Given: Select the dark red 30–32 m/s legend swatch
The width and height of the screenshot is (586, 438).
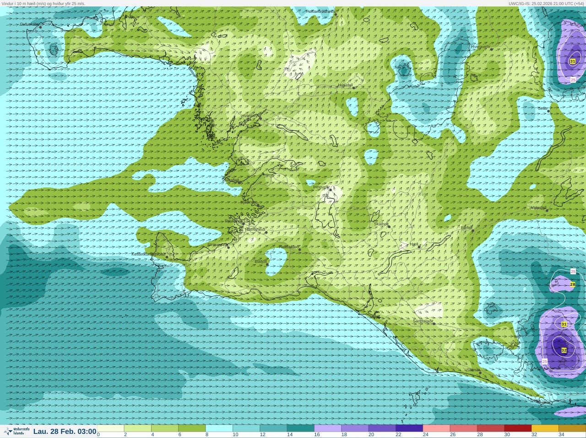Looking at the screenshot, I should (x=518, y=428).
